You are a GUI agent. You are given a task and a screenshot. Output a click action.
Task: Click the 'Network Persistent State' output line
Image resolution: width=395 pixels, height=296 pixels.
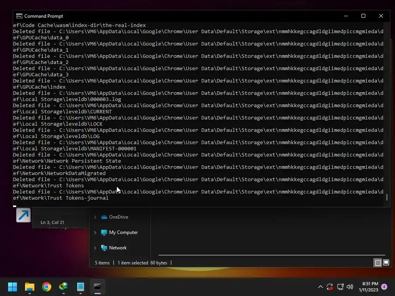pyautogui.click(x=67, y=161)
